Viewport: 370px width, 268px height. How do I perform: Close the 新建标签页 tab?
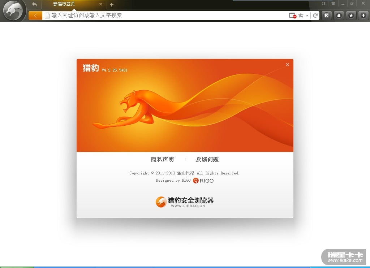point(100,4)
